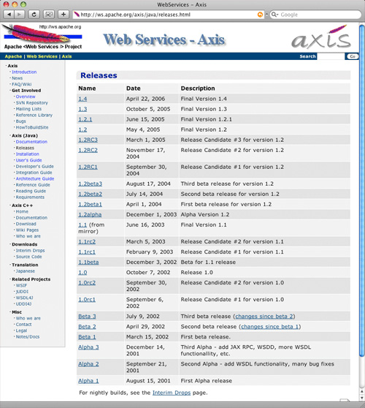Open changes since beta 2 link
Screen dimensions: 365x408
(x=264, y=317)
